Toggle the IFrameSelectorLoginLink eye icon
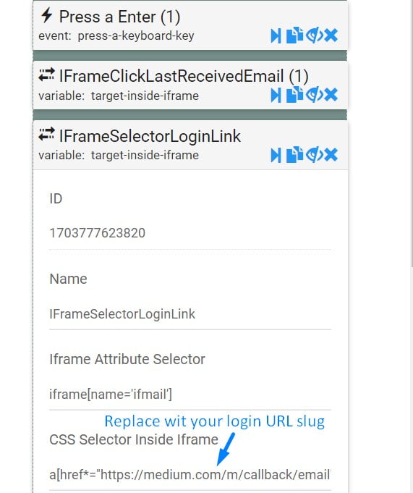 314,155
